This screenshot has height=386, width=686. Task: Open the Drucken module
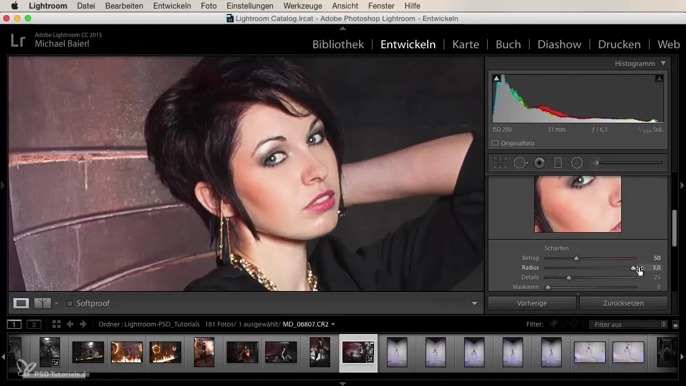619,44
